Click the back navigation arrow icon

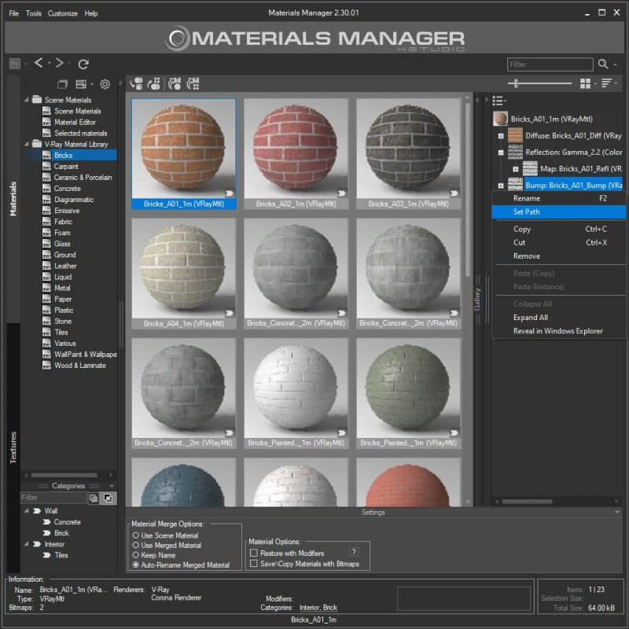[x=39, y=64]
